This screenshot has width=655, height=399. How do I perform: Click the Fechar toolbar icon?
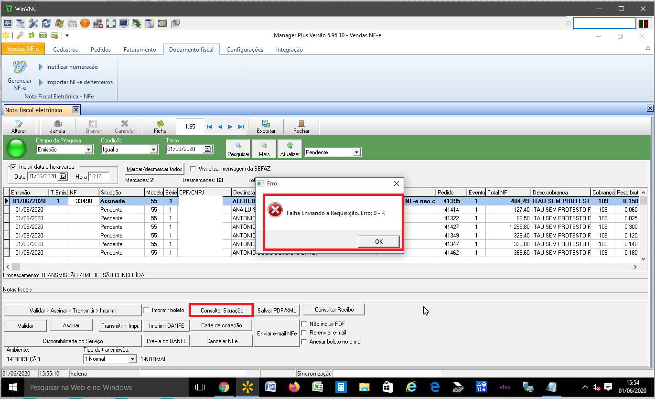tap(301, 127)
